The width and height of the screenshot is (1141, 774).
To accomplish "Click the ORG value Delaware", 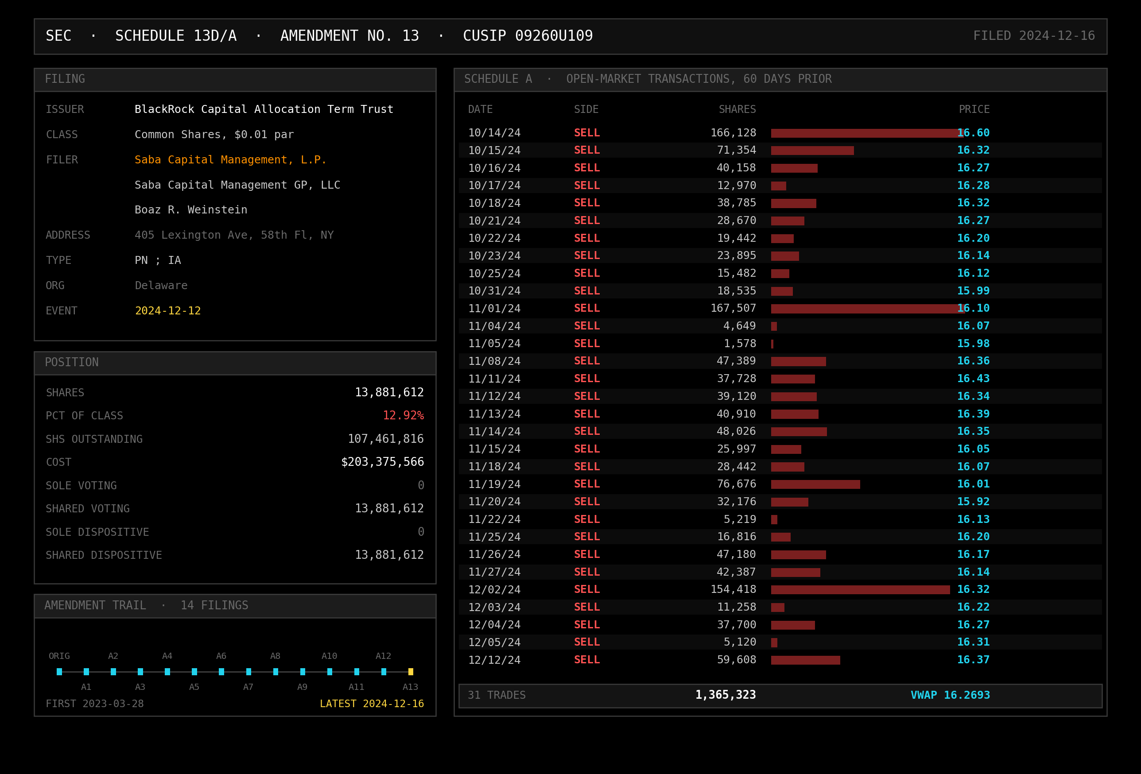I will click(x=161, y=285).
